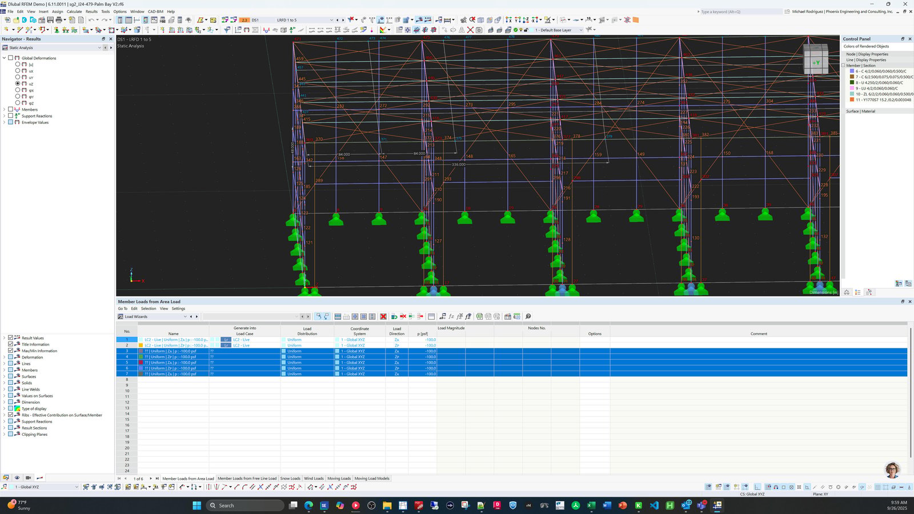The height and width of the screenshot is (514, 914).
Task: Switch to the Snow Loads tab
Action: [x=290, y=479]
